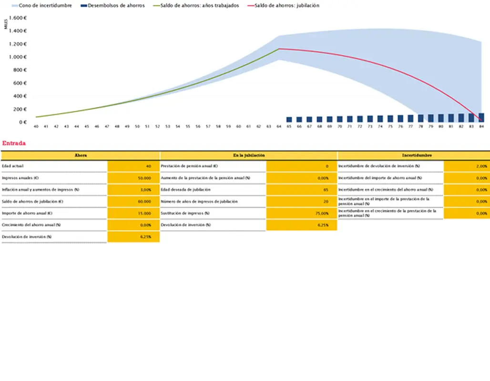Click the Incertidumbre column header
Screen dimensions: 490x381
(x=413, y=155)
